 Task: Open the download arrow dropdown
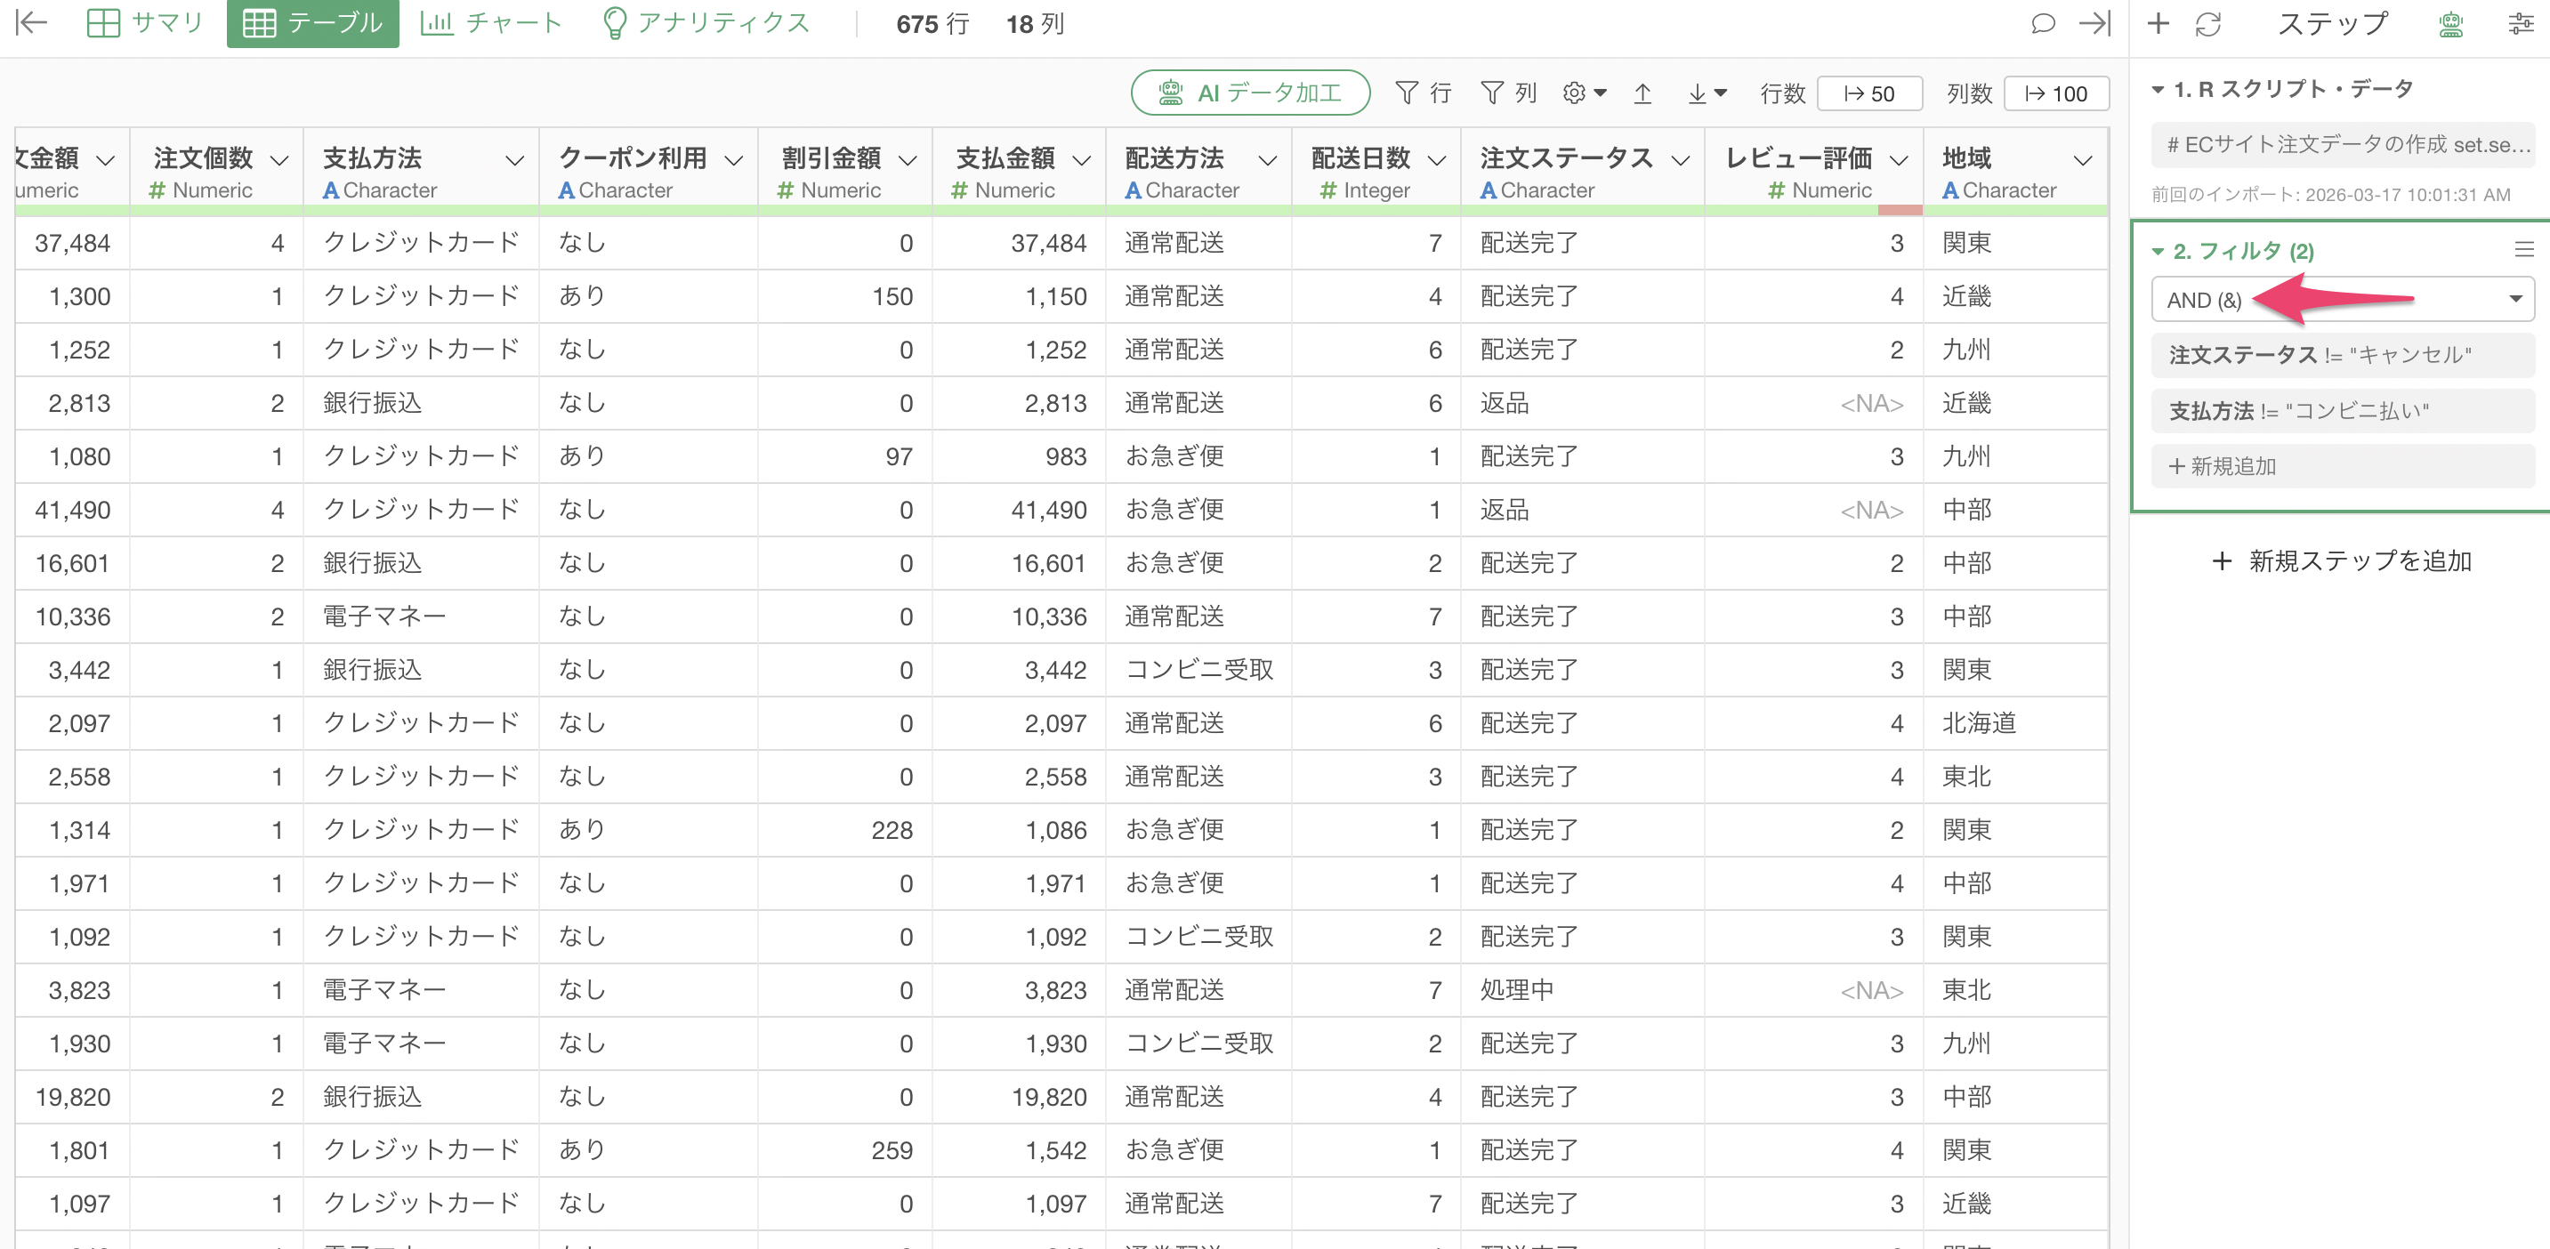(x=1707, y=93)
